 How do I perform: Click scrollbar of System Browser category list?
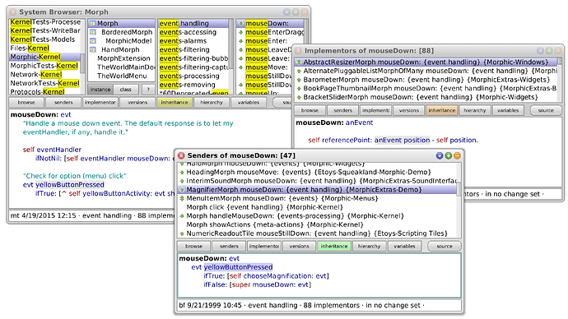click(x=83, y=58)
